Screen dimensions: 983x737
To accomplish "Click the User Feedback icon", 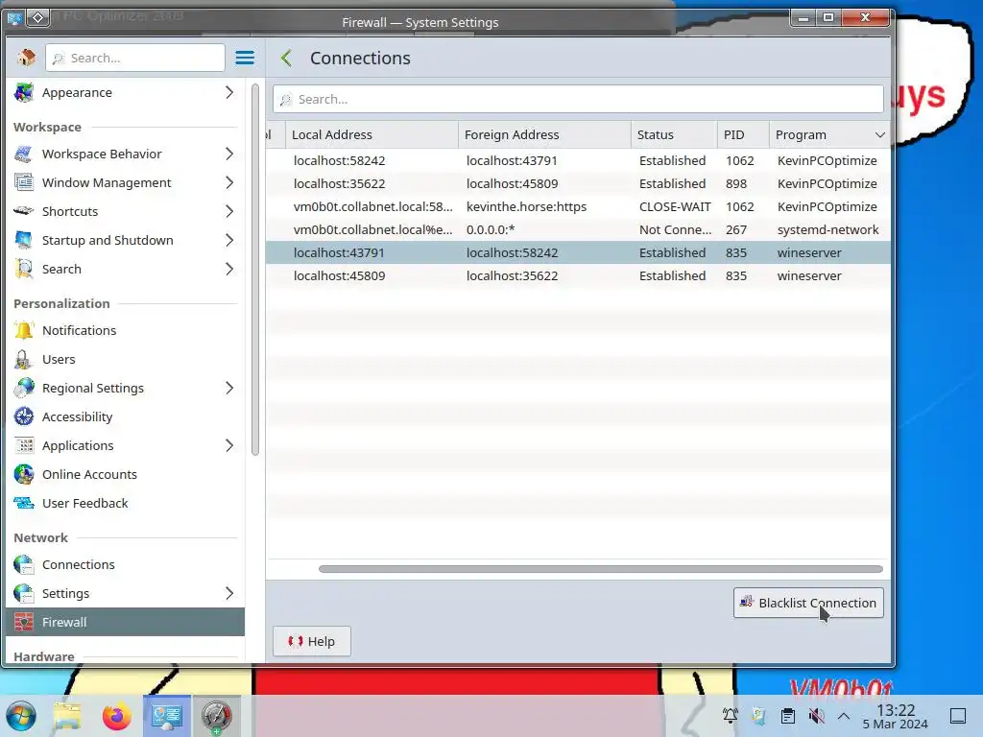I will point(24,503).
